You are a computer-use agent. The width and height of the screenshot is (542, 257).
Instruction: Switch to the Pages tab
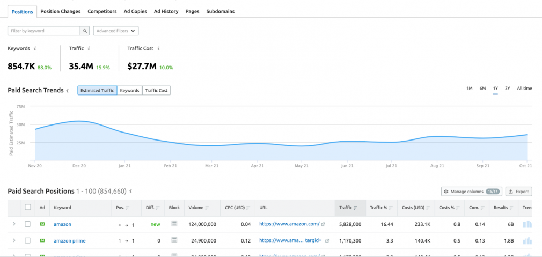192,11
